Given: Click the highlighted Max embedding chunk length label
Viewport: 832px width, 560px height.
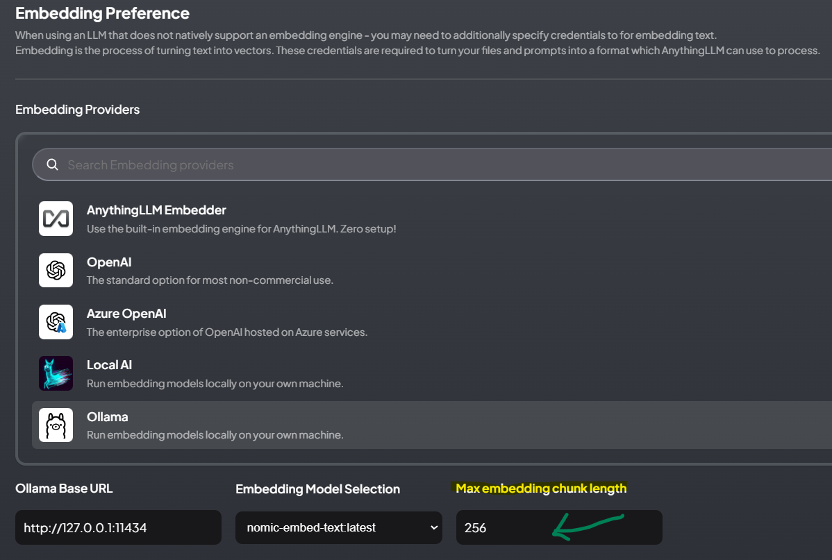Looking at the screenshot, I should pos(541,489).
